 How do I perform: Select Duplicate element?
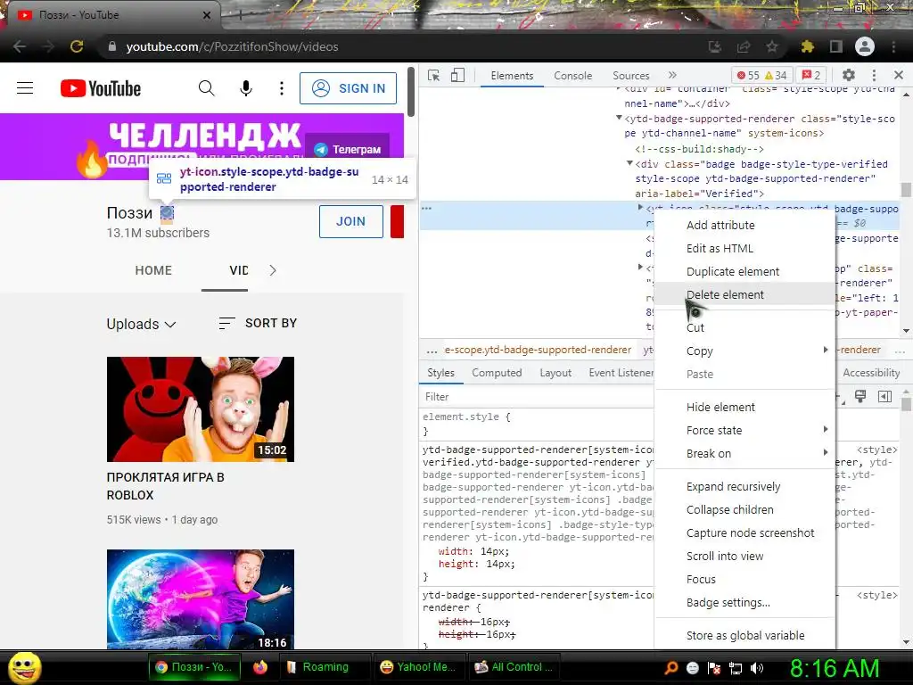[744, 272]
